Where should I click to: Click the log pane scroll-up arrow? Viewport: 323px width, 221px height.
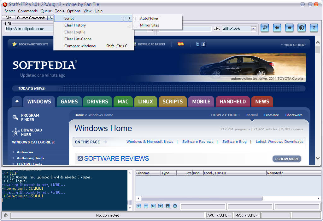130,173
